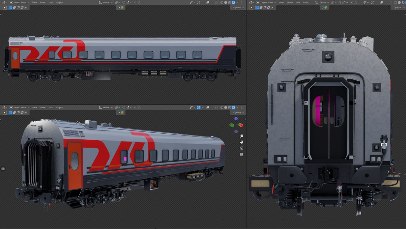Select the tweak select tool in perspective viewport
406x229 pixels.
coord(4,112)
